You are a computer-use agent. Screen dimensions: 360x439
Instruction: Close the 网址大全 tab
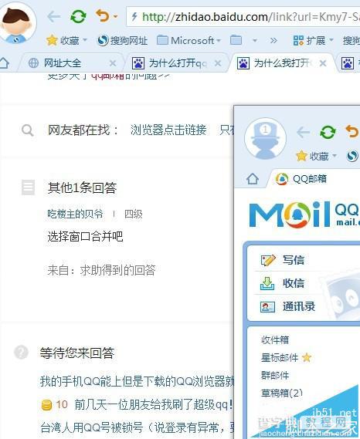pos(113,63)
